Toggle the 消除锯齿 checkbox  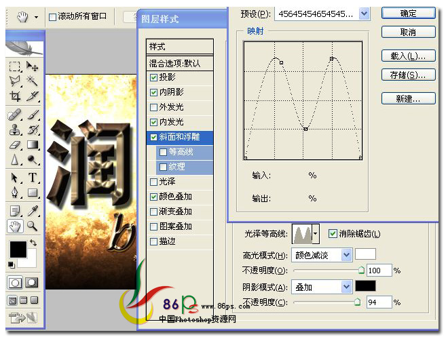(333, 234)
